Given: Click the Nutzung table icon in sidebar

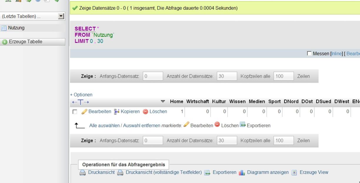Looking at the screenshot, I should coord(4,28).
